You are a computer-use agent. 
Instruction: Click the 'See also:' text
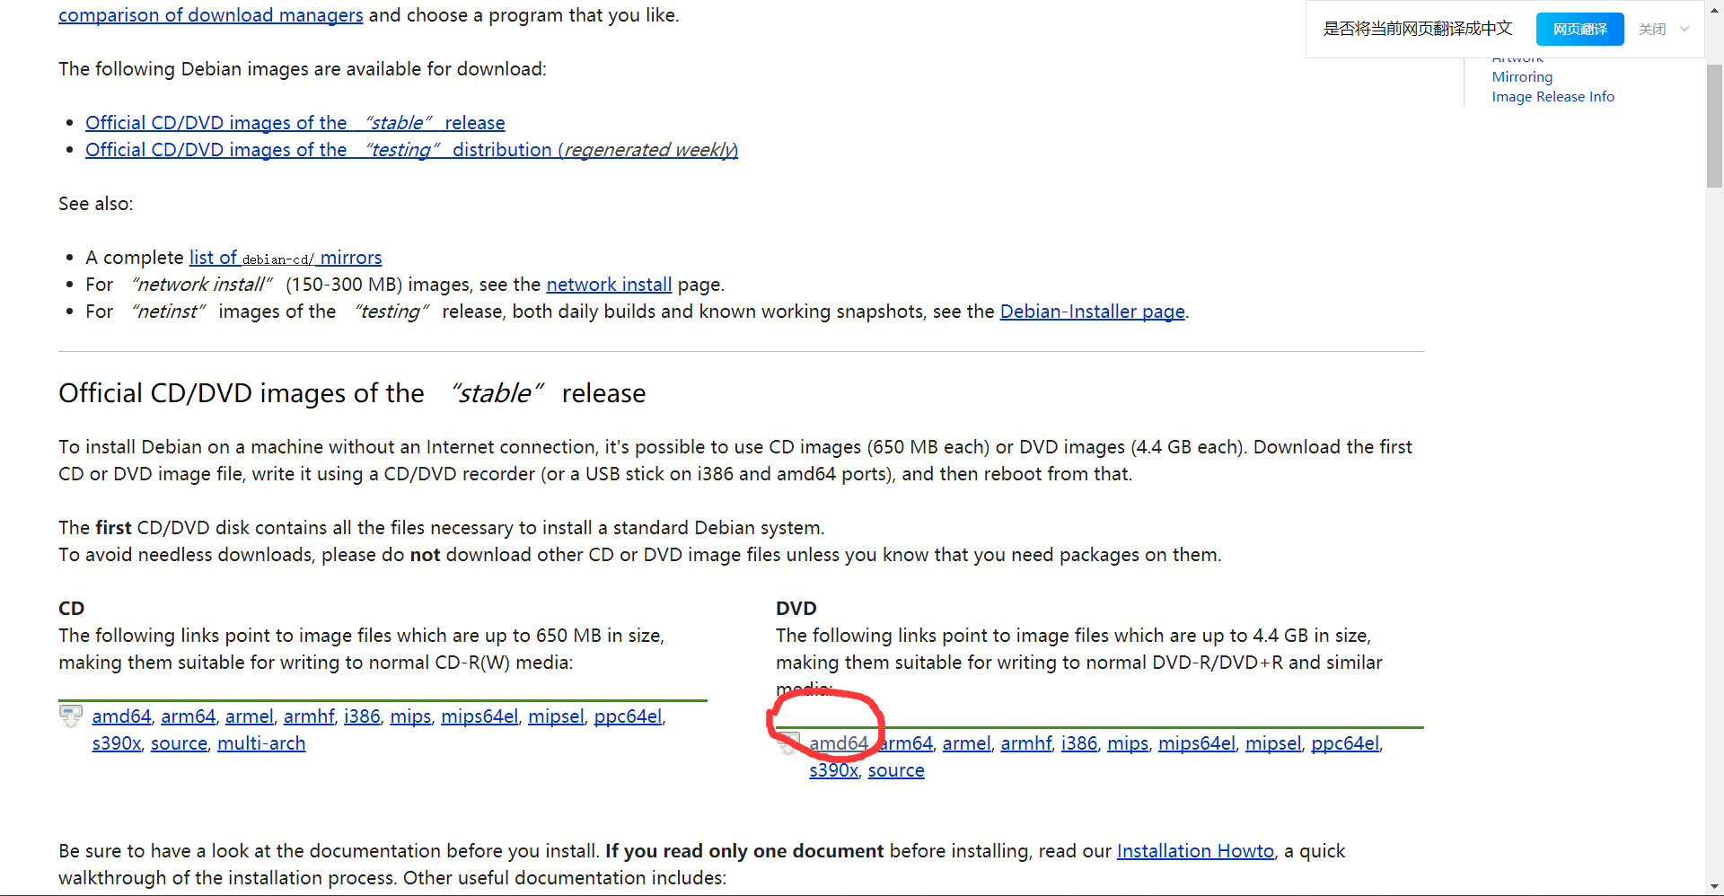pyautogui.click(x=96, y=204)
